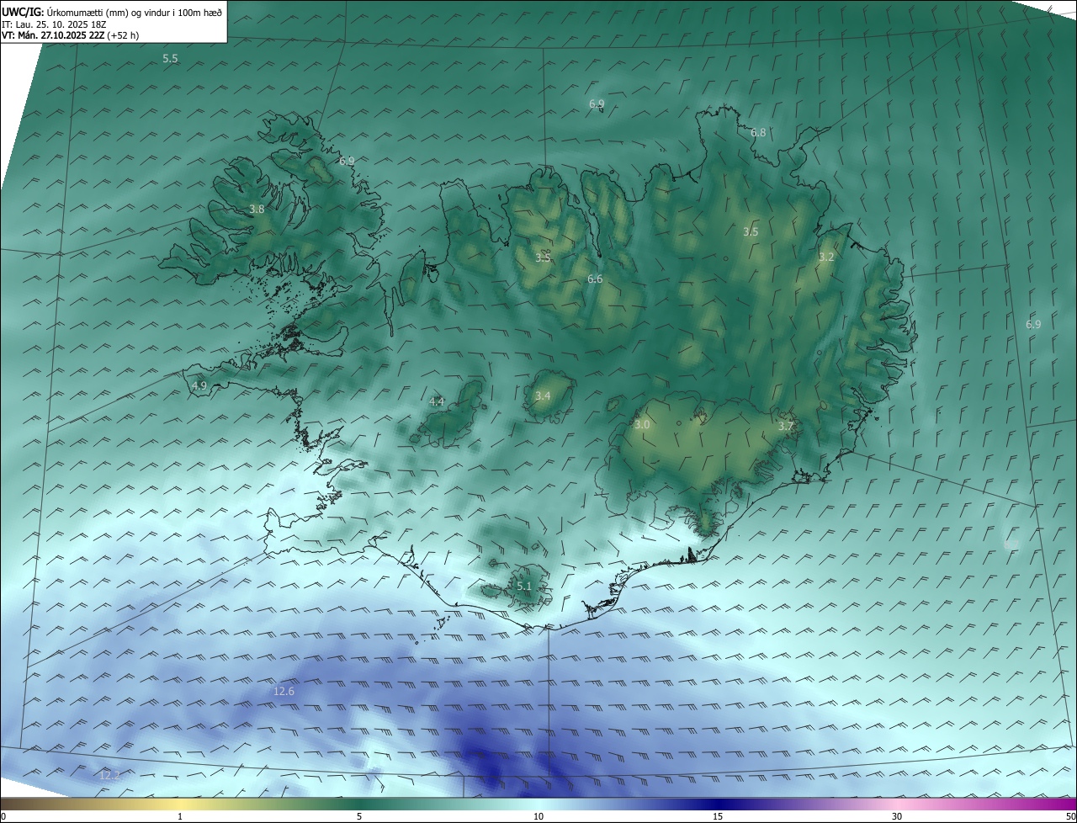Image resolution: width=1077 pixels, height=823 pixels.
Task: Click the 6.6 value label on the map
Action: [595, 279]
